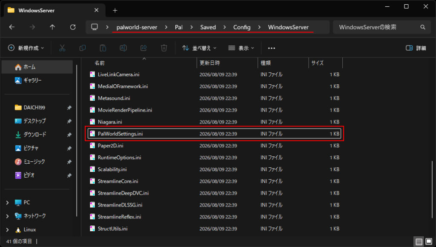Click the Rename icon in toolbar
The image size is (436, 247).
[x=123, y=48]
